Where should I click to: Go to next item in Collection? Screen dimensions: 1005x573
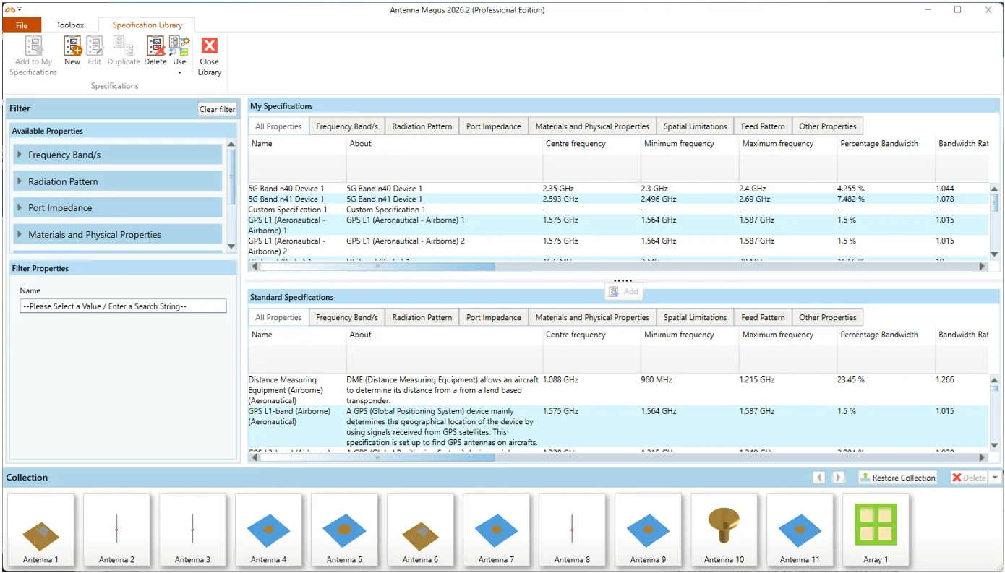839,478
